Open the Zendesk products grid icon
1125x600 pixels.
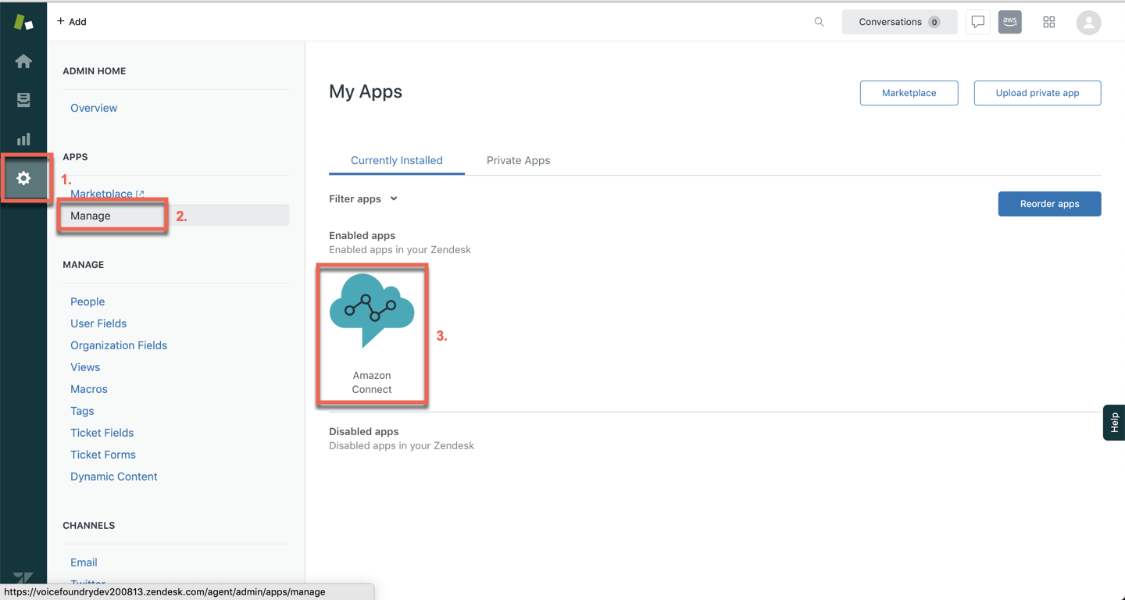(x=1048, y=22)
